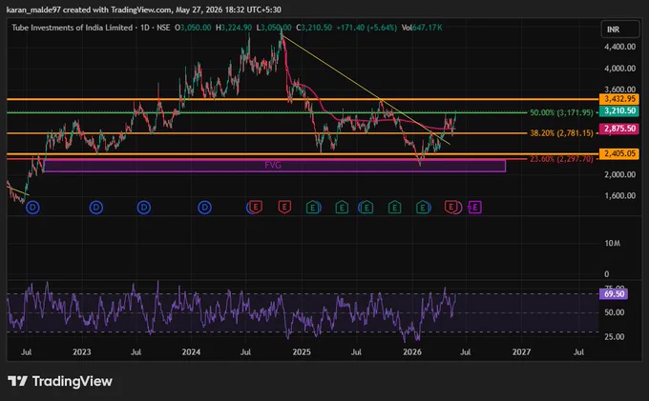Open the green earnings marker after Jul 2025

pos(366,207)
